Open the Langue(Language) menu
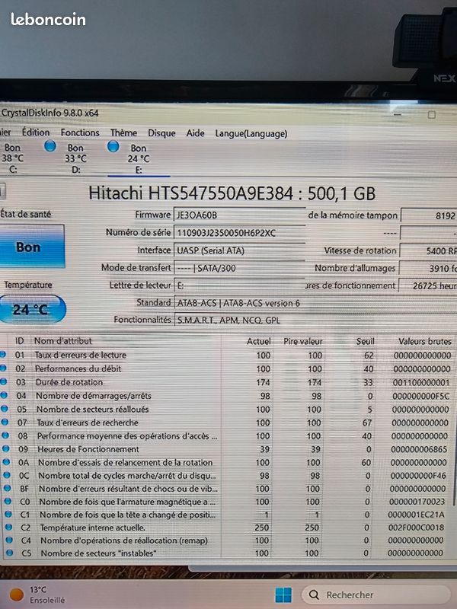This screenshot has width=457, height=609. point(251,134)
